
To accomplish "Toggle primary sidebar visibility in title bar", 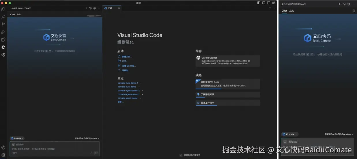I will coord(259,3).
